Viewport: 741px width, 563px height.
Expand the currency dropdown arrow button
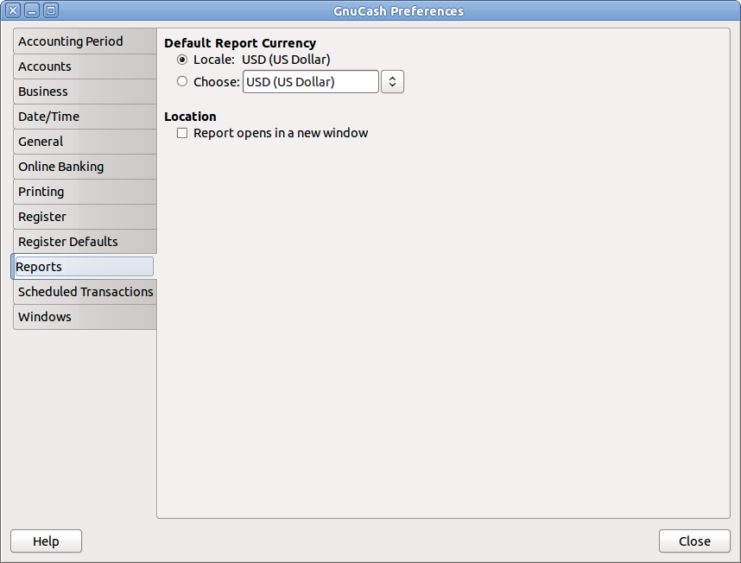point(392,82)
